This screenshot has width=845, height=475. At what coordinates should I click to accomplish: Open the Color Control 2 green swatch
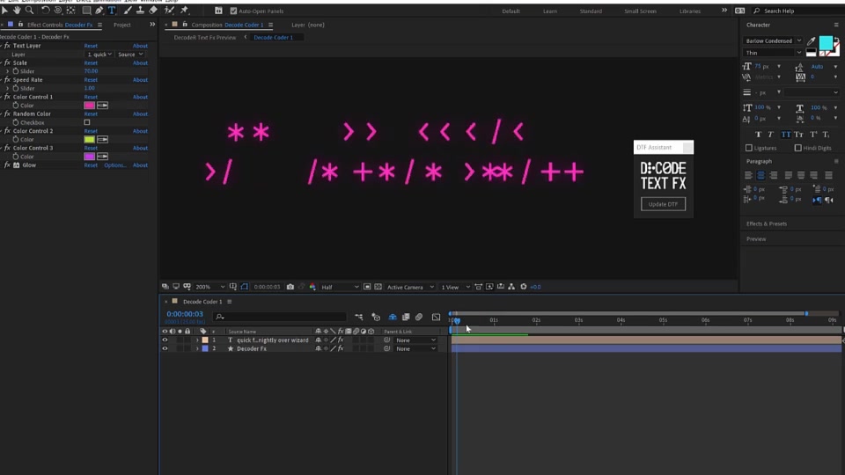click(x=90, y=140)
